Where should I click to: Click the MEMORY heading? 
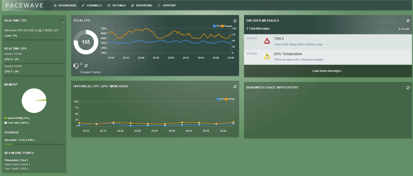[11, 85]
